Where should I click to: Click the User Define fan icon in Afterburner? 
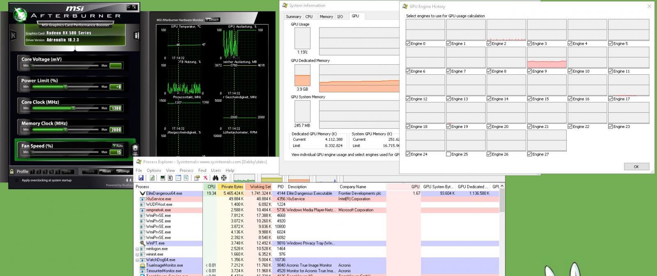(x=135, y=150)
